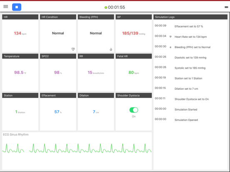Screen dimensions: 230x172
Task: Click the ECG Sinus Rhythm label
Action: 16,135
